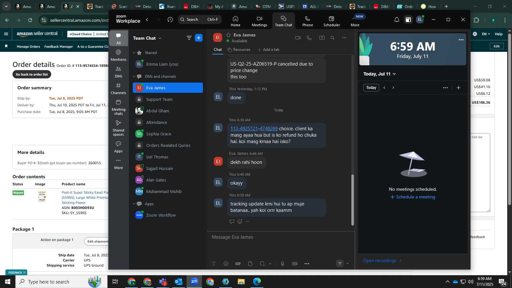Open chat with Abdul Ghani
This screenshot has width=512, height=288.
168,111
